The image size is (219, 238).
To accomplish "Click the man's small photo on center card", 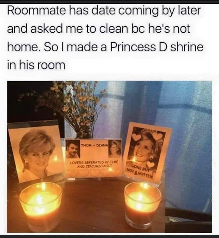I will 73,149.
